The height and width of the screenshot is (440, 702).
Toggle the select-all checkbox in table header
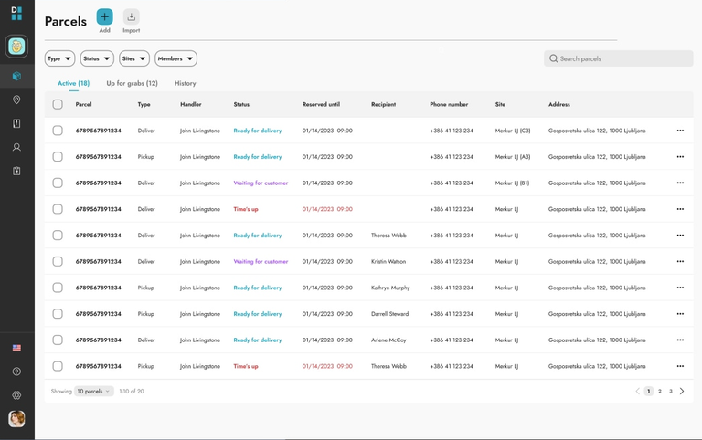(58, 104)
